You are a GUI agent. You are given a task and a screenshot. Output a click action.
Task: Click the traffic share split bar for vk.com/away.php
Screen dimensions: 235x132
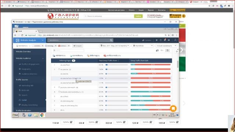click(x=151, y=101)
